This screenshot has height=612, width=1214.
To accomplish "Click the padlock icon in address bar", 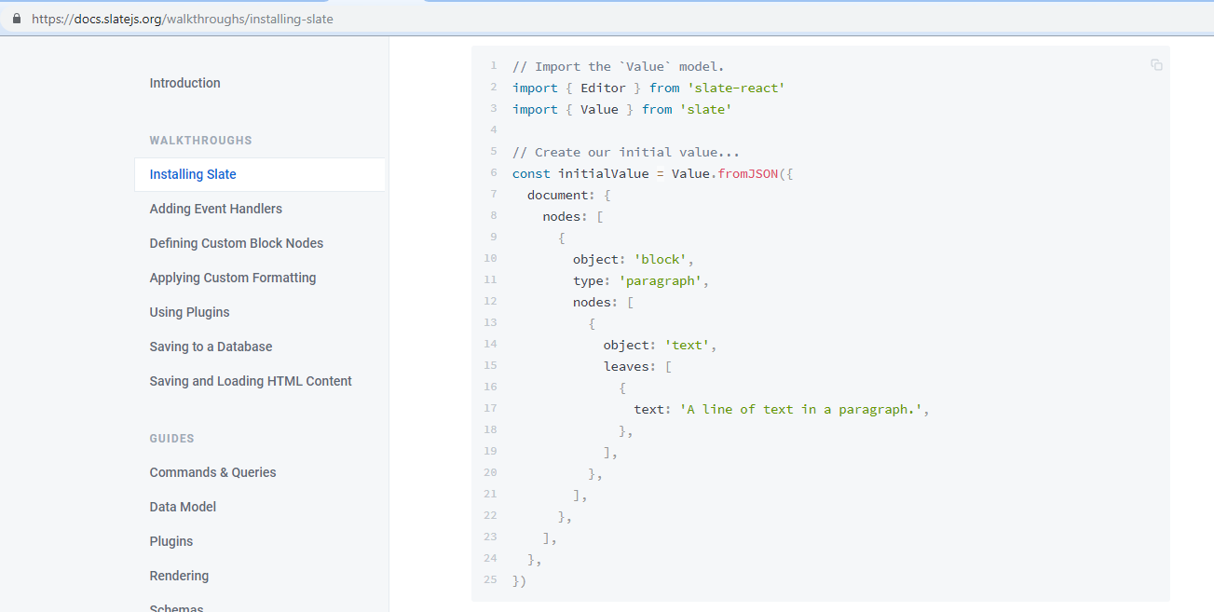I will tap(16, 19).
